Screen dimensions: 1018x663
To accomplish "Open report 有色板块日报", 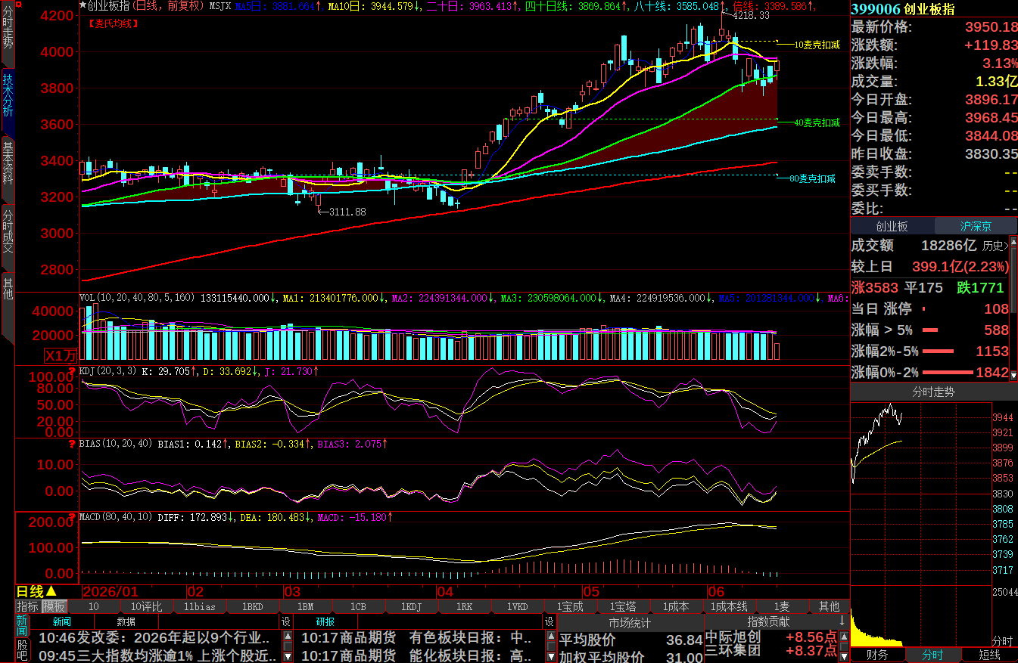I will pyautogui.click(x=417, y=638).
